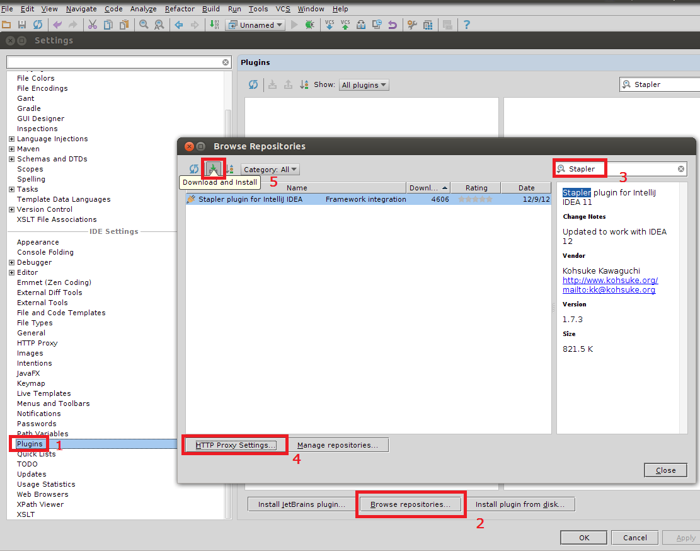Image resolution: width=700 pixels, height=551 pixels.
Task: Click the Redo arrow icon
Action: point(72,25)
